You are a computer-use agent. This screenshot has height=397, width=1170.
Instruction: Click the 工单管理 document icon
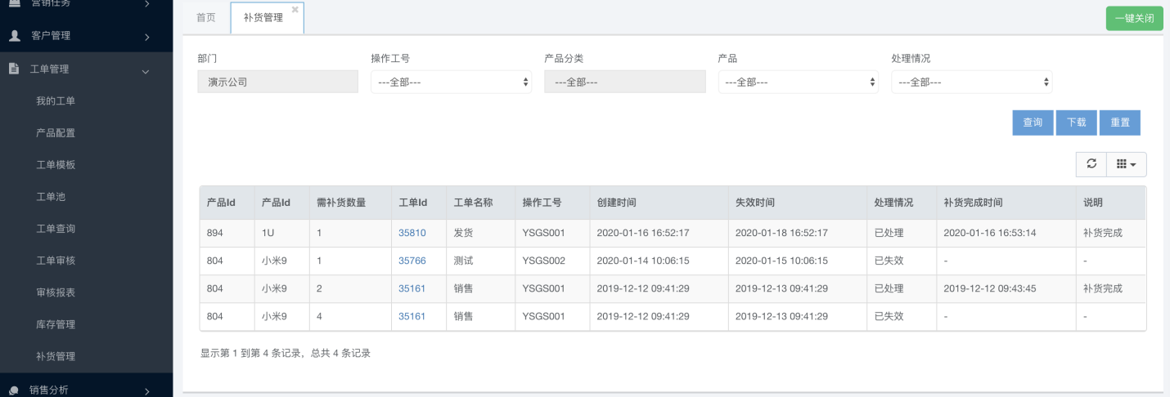coord(15,69)
